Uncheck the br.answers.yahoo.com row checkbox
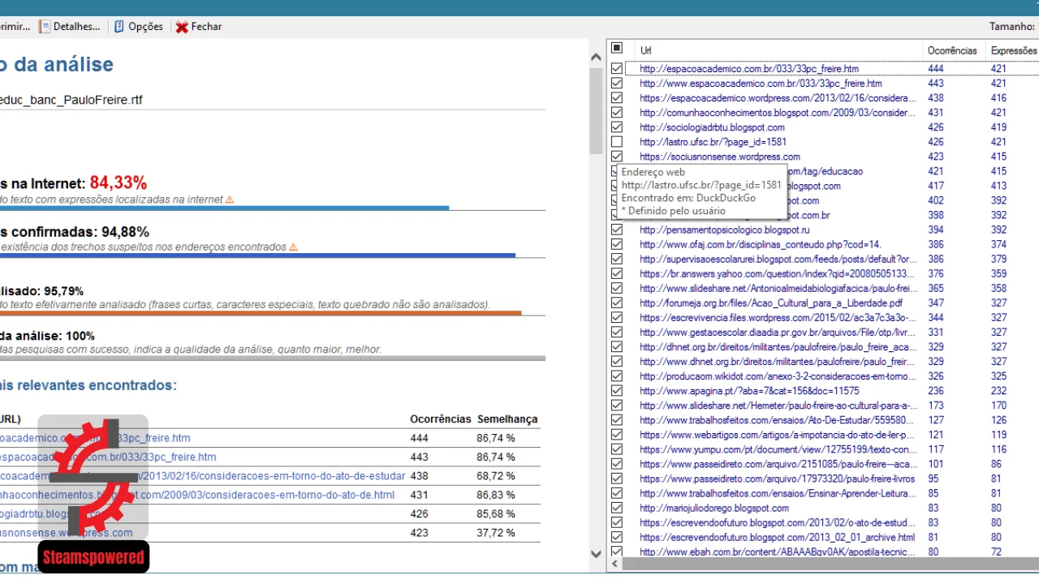Image resolution: width=1039 pixels, height=584 pixels. (617, 273)
